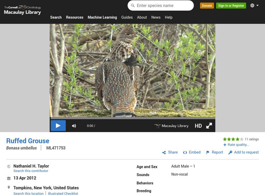Select the Add to request pin icon
Image resolution: width=265 pixels, height=195 pixels.
(x=230, y=152)
